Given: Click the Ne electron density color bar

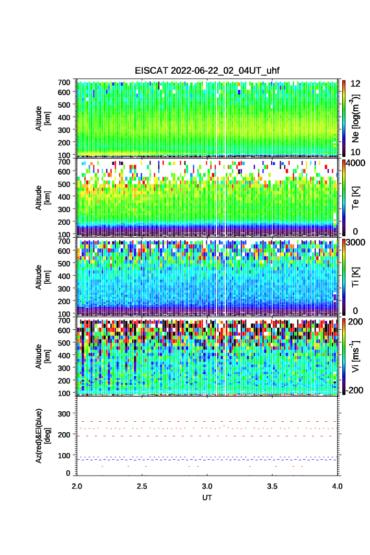Looking at the screenshot, I should click(x=343, y=118).
